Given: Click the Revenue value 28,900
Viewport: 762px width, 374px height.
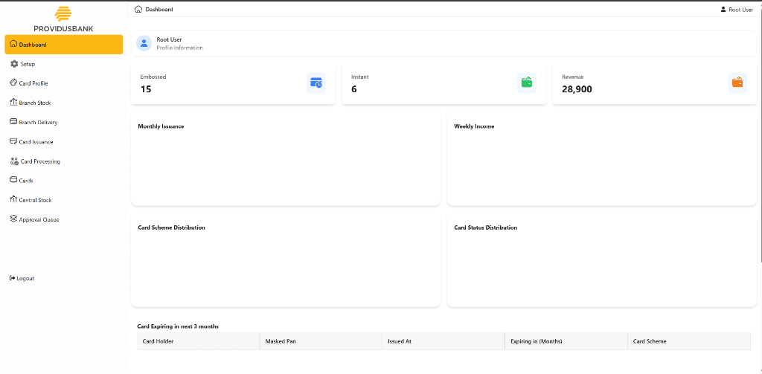Looking at the screenshot, I should click(577, 89).
